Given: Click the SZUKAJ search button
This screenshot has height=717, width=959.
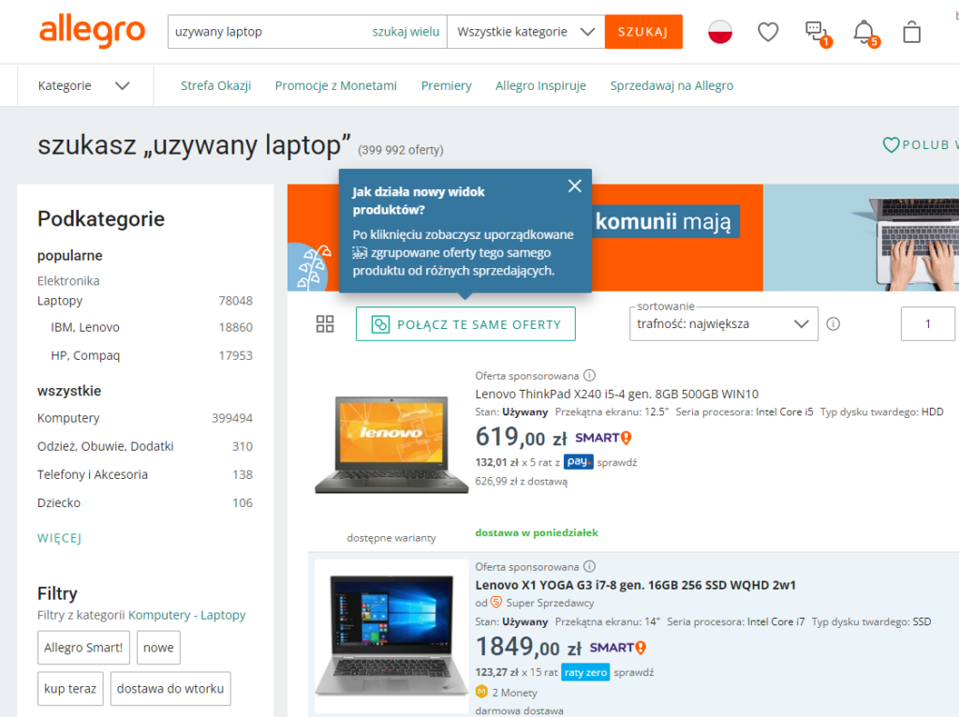Looking at the screenshot, I should click(643, 32).
